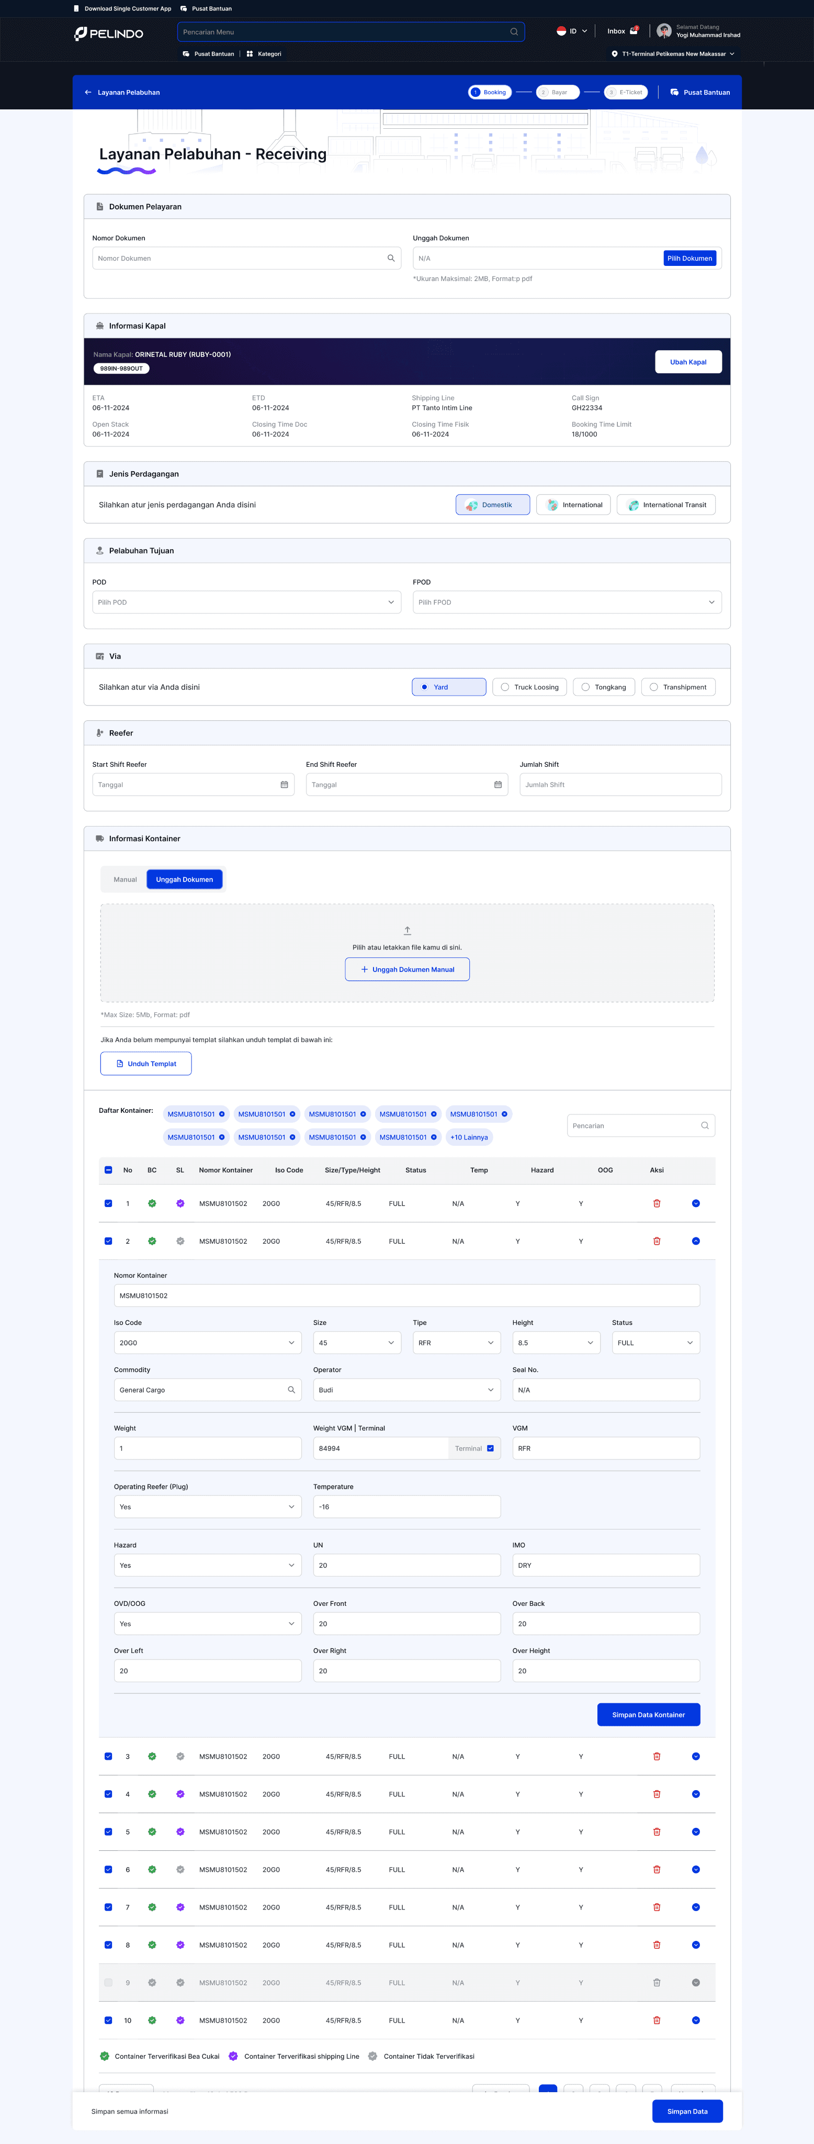The width and height of the screenshot is (814, 2144).
Task: Select the Yard via option
Action: pos(449,687)
